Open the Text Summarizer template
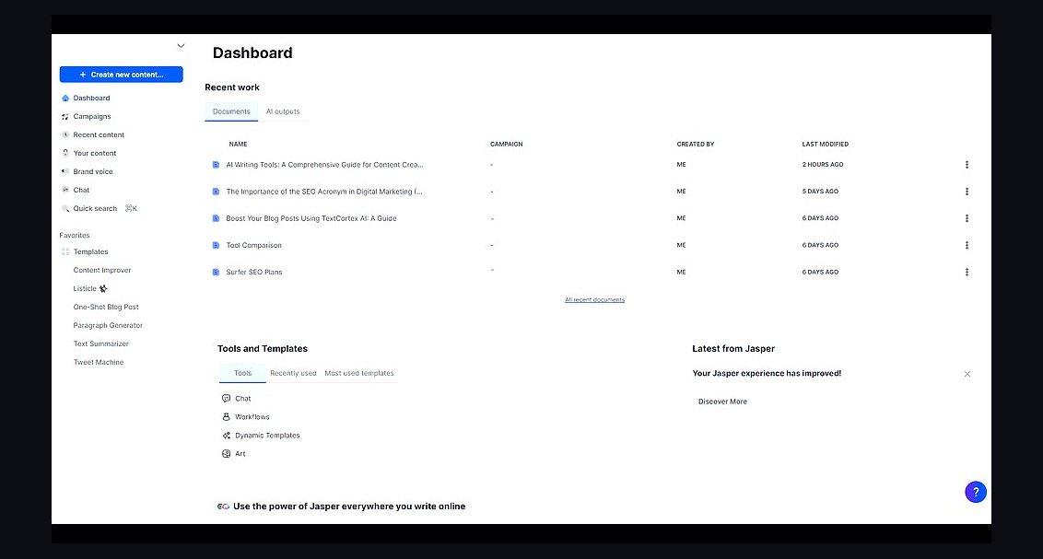1043x559 pixels. [100, 344]
